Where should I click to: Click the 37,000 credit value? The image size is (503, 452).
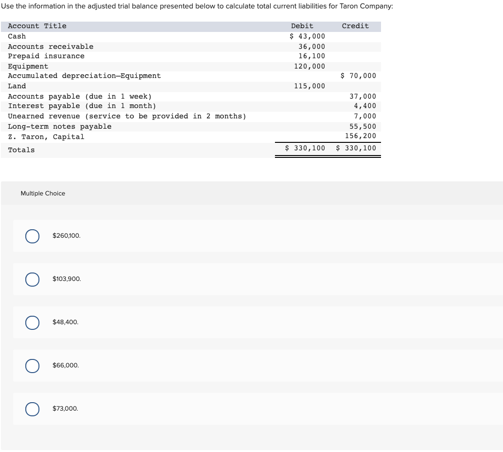[x=363, y=96]
